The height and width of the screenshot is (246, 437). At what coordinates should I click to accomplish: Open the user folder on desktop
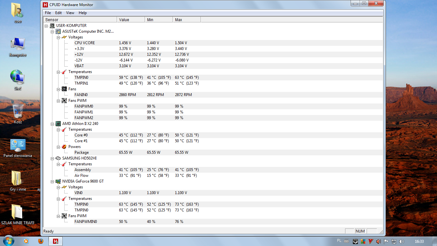[18, 13]
